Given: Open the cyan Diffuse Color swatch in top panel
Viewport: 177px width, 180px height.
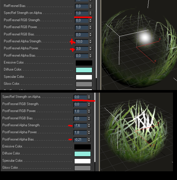Looking at the screenshot, I should click(x=84, y=70).
